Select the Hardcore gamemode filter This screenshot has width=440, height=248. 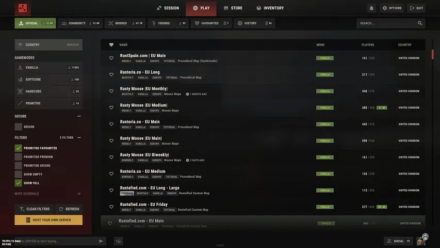48,91
